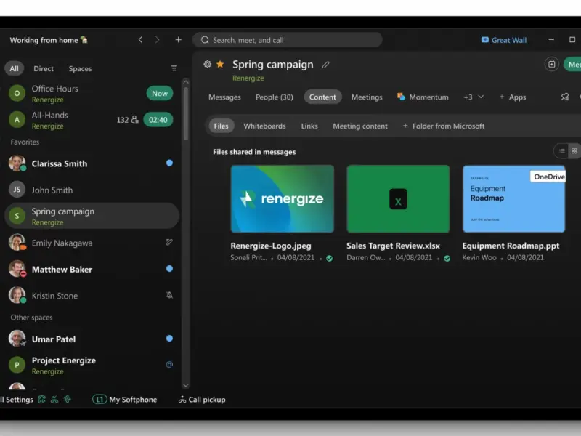Toggle the favorite star for Spring campaign

click(220, 64)
